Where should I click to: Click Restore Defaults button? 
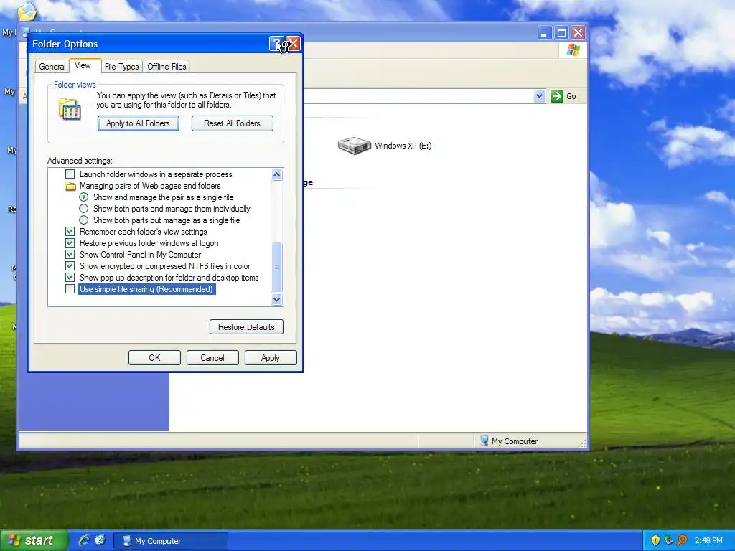(246, 327)
